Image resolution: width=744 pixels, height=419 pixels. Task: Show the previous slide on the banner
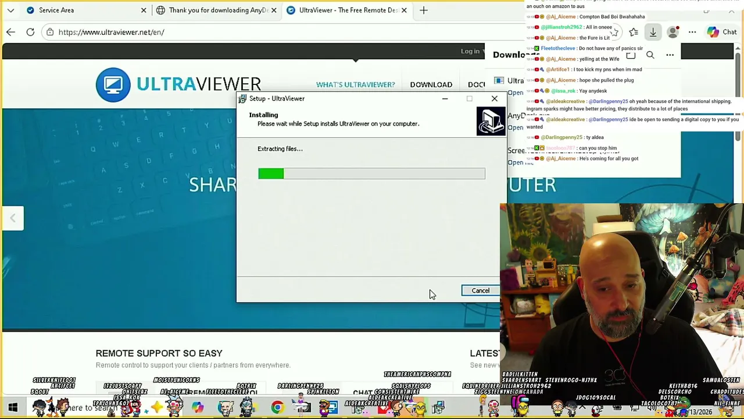pyautogui.click(x=12, y=218)
